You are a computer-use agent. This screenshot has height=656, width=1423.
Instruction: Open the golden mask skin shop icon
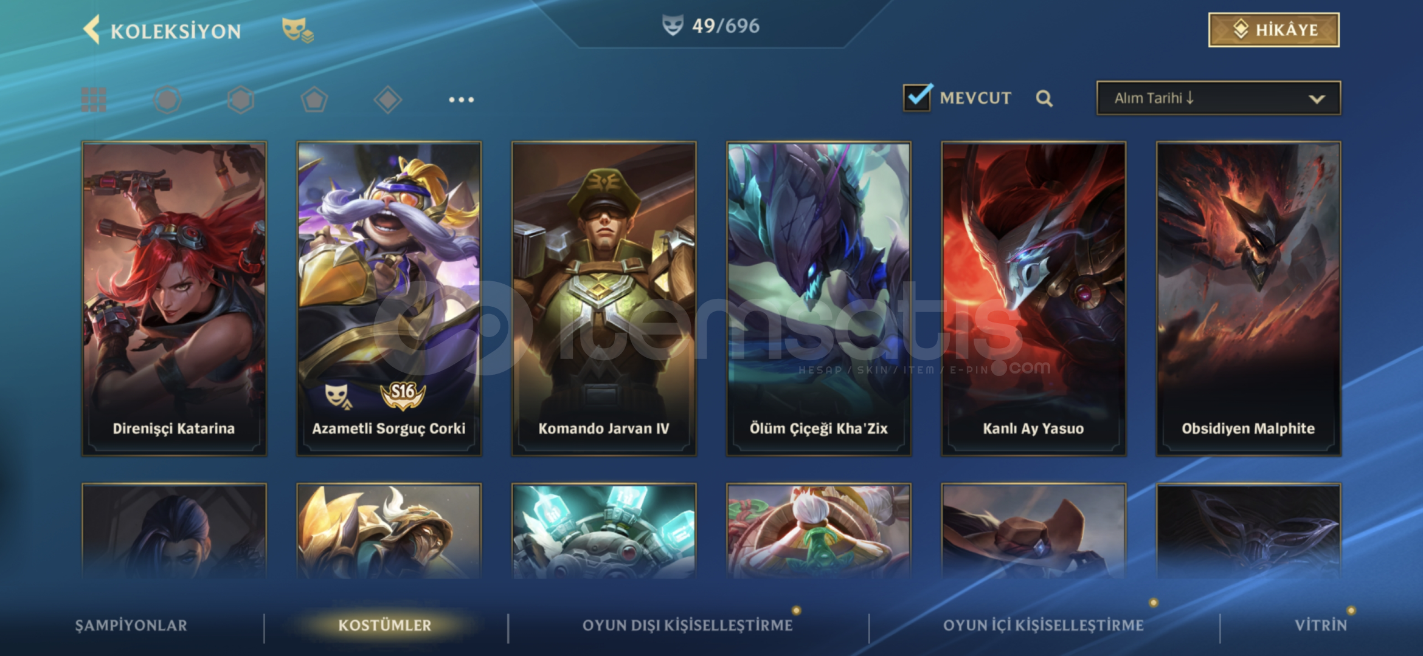point(297,30)
